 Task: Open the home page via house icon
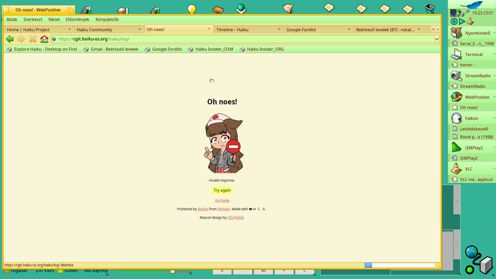[44, 39]
